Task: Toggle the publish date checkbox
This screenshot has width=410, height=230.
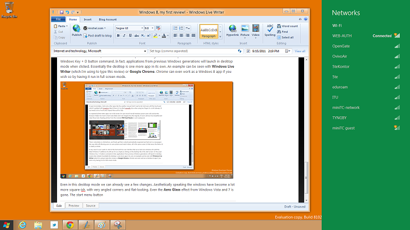Action: [x=248, y=51]
